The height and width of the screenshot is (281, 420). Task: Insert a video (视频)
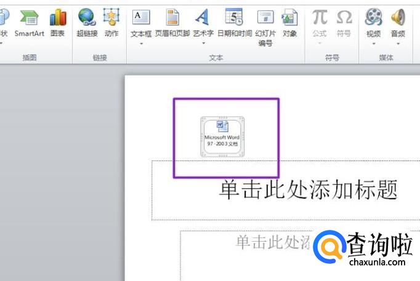(x=373, y=23)
